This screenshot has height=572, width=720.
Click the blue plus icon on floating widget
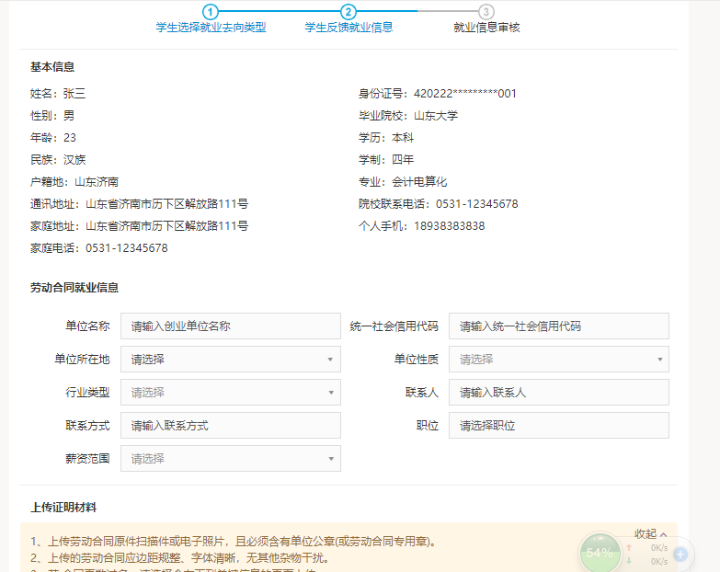(680, 555)
